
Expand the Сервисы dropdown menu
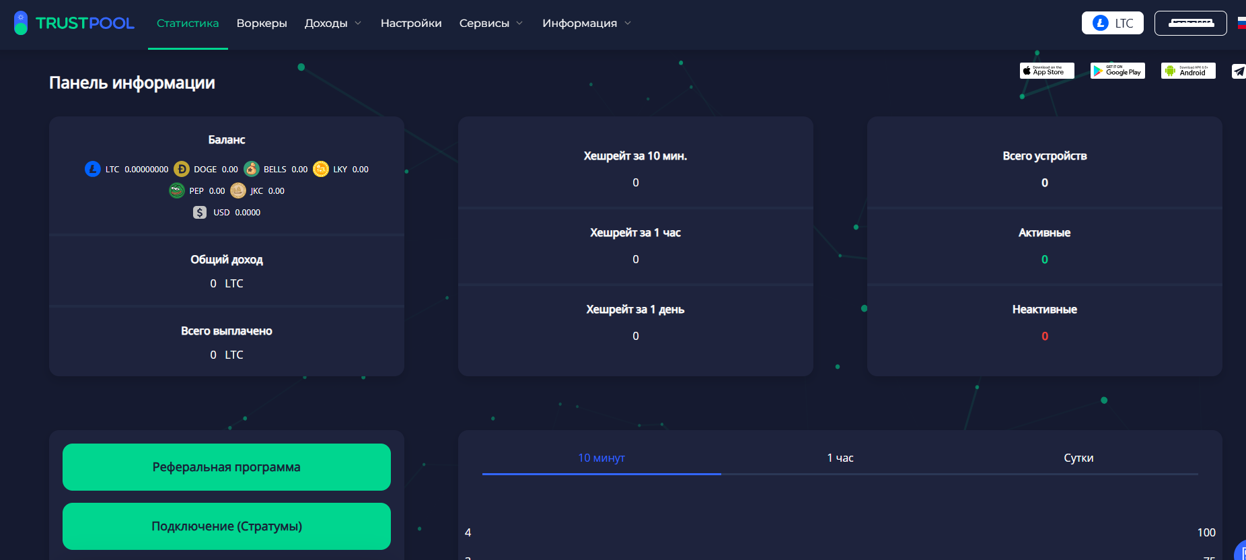tap(491, 23)
